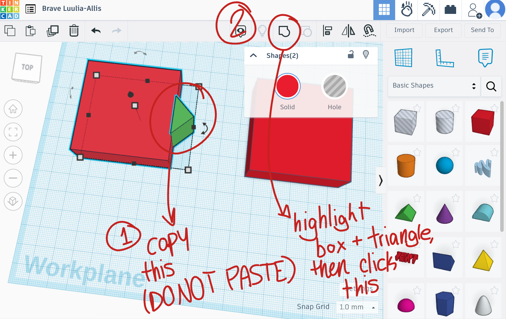Collapse the shapes side panel arrow
The image size is (506, 319).
[381, 180]
